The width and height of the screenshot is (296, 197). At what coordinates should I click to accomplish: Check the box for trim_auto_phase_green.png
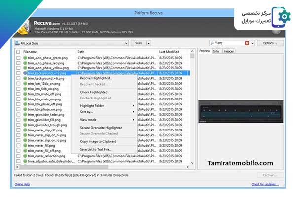pyautogui.click(x=18, y=58)
